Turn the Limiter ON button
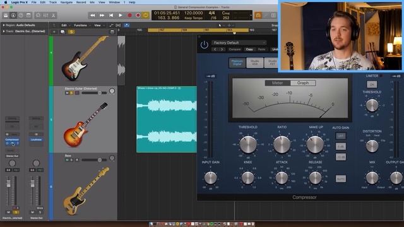Viewport: 404px width, 227px height. [x=372, y=84]
